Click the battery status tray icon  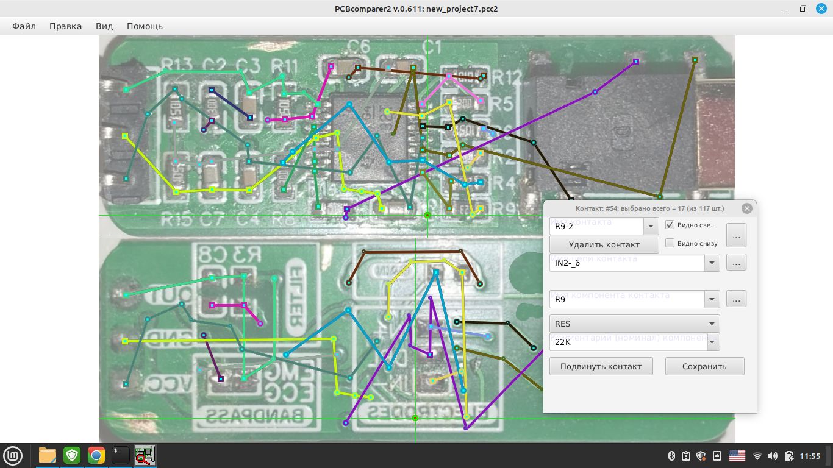point(789,456)
